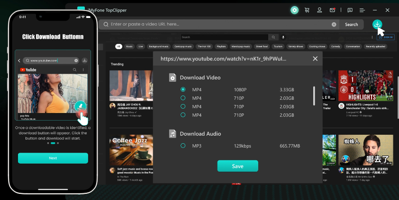
Task: Open the Spider-Man 哪去了 video thumbnail
Action: 366,150
